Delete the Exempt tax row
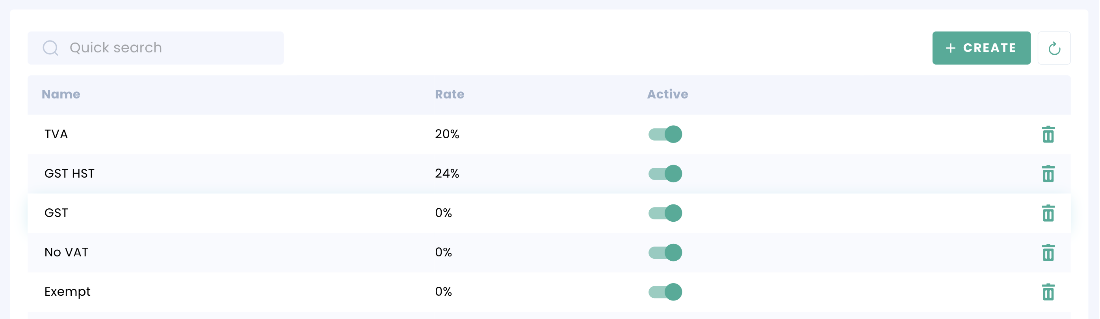This screenshot has width=1100, height=319. coord(1048,292)
